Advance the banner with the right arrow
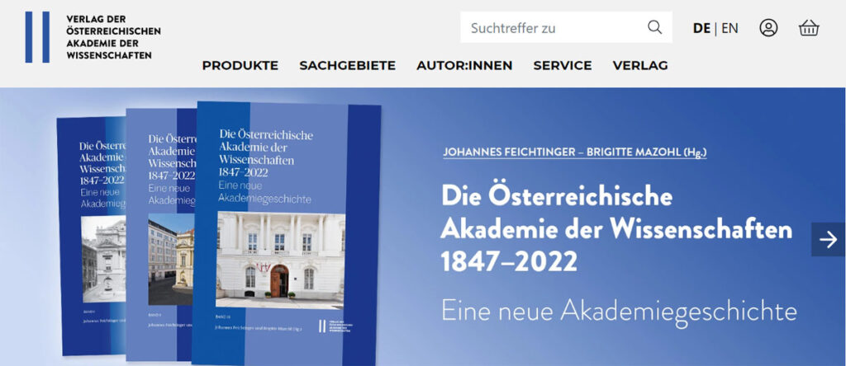 tap(828, 239)
